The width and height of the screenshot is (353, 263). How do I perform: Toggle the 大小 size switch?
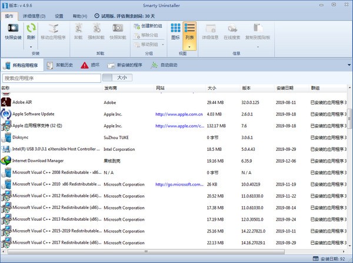pyautogui.click(x=117, y=77)
